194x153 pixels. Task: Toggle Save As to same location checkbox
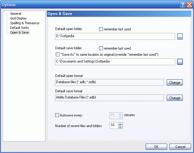click(x=57, y=55)
